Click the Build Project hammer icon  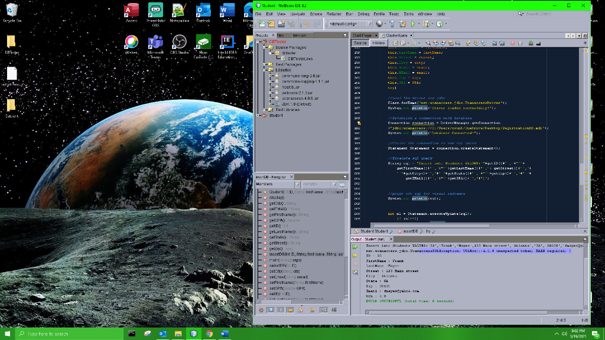392,24
